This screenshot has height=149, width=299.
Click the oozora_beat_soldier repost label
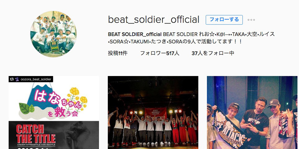tap(36, 79)
